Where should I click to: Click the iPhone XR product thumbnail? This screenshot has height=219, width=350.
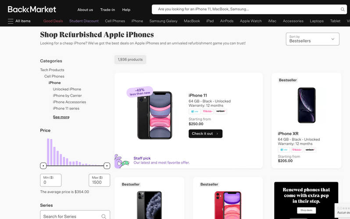click(306, 105)
